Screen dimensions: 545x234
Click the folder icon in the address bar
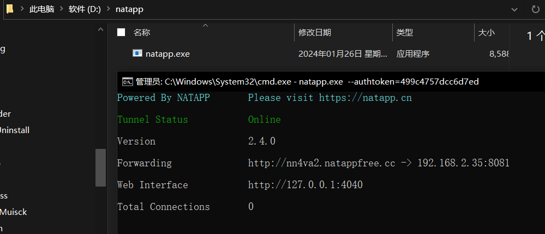[x=10, y=9]
